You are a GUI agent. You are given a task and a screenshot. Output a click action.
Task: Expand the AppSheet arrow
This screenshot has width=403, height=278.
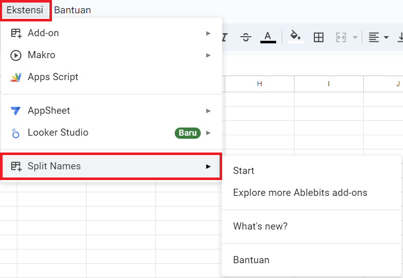pyautogui.click(x=208, y=111)
